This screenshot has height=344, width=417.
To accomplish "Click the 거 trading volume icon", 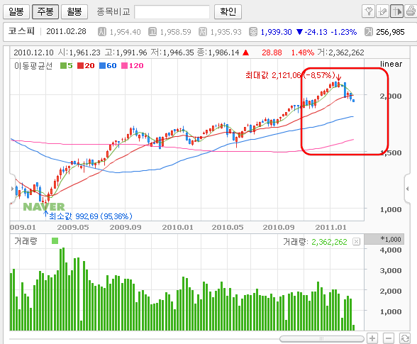I will click(369, 32).
